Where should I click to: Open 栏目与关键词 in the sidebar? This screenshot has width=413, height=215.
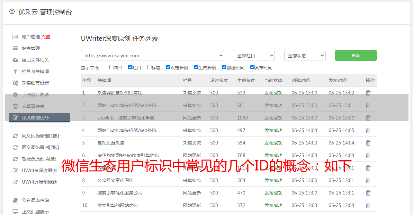pyautogui.click(x=35, y=71)
